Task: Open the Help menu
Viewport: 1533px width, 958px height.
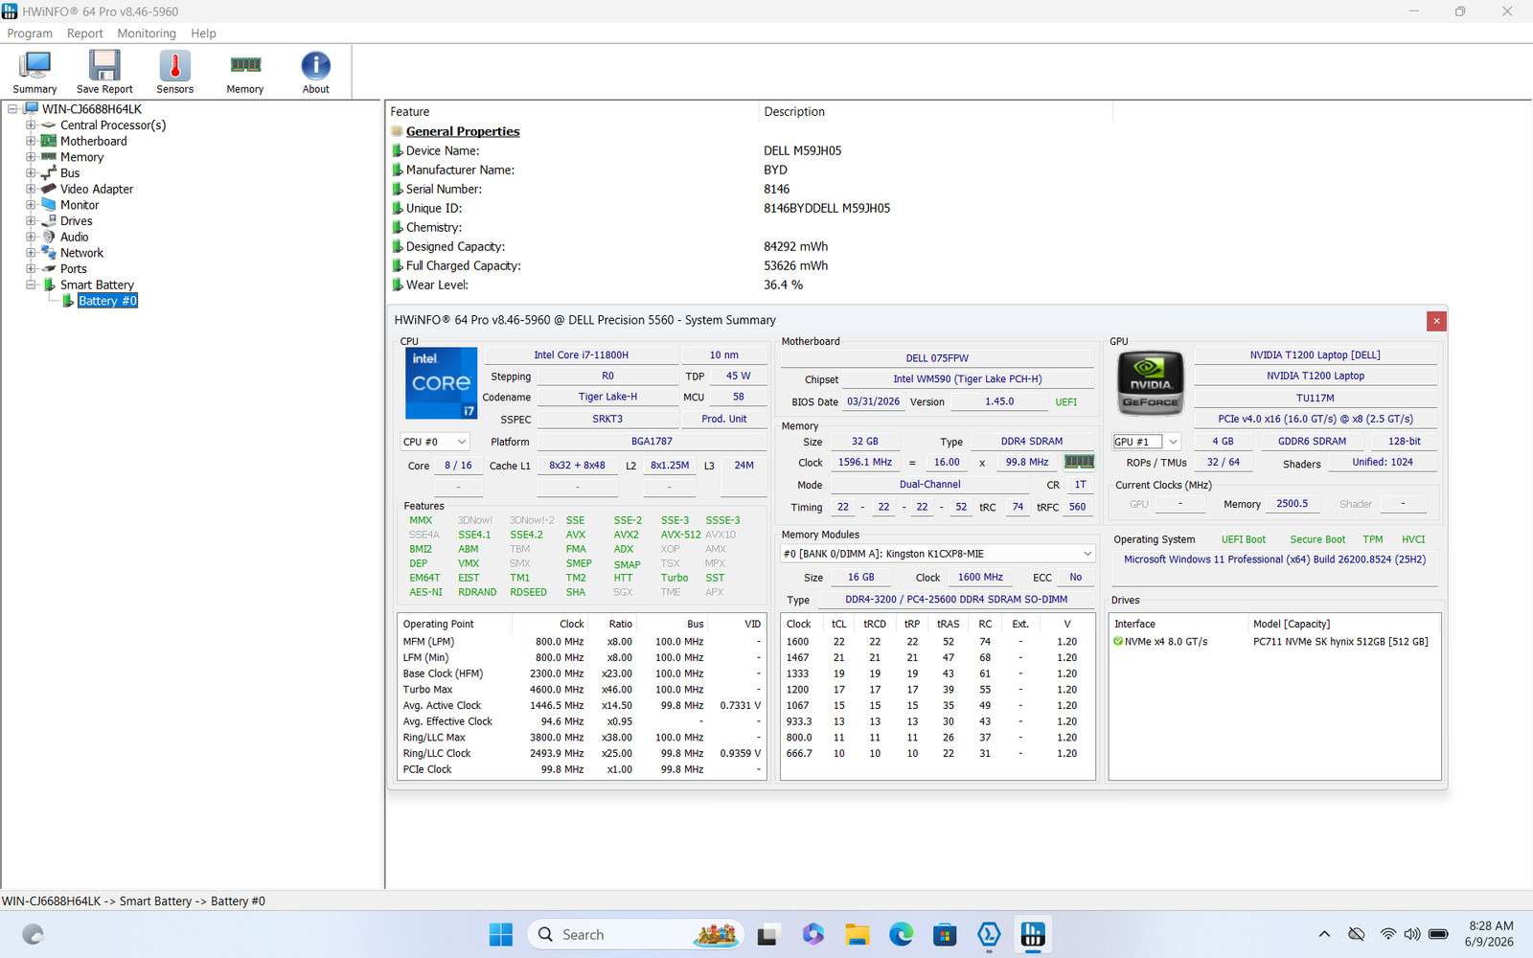Action: pos(203,34)
